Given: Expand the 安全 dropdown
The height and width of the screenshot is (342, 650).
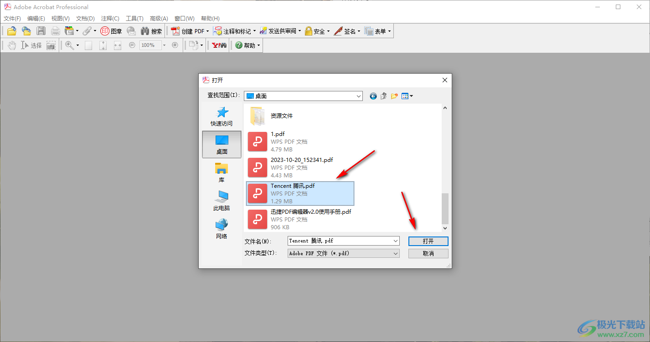Looking at the screenshot, I should pyautogui.click(x=328, y=31).
